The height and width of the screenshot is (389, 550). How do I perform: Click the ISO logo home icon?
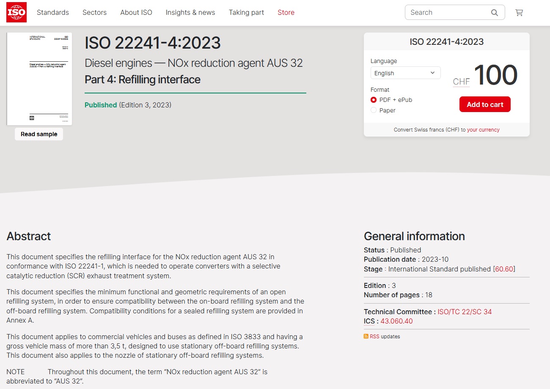(x=16, y=12)
